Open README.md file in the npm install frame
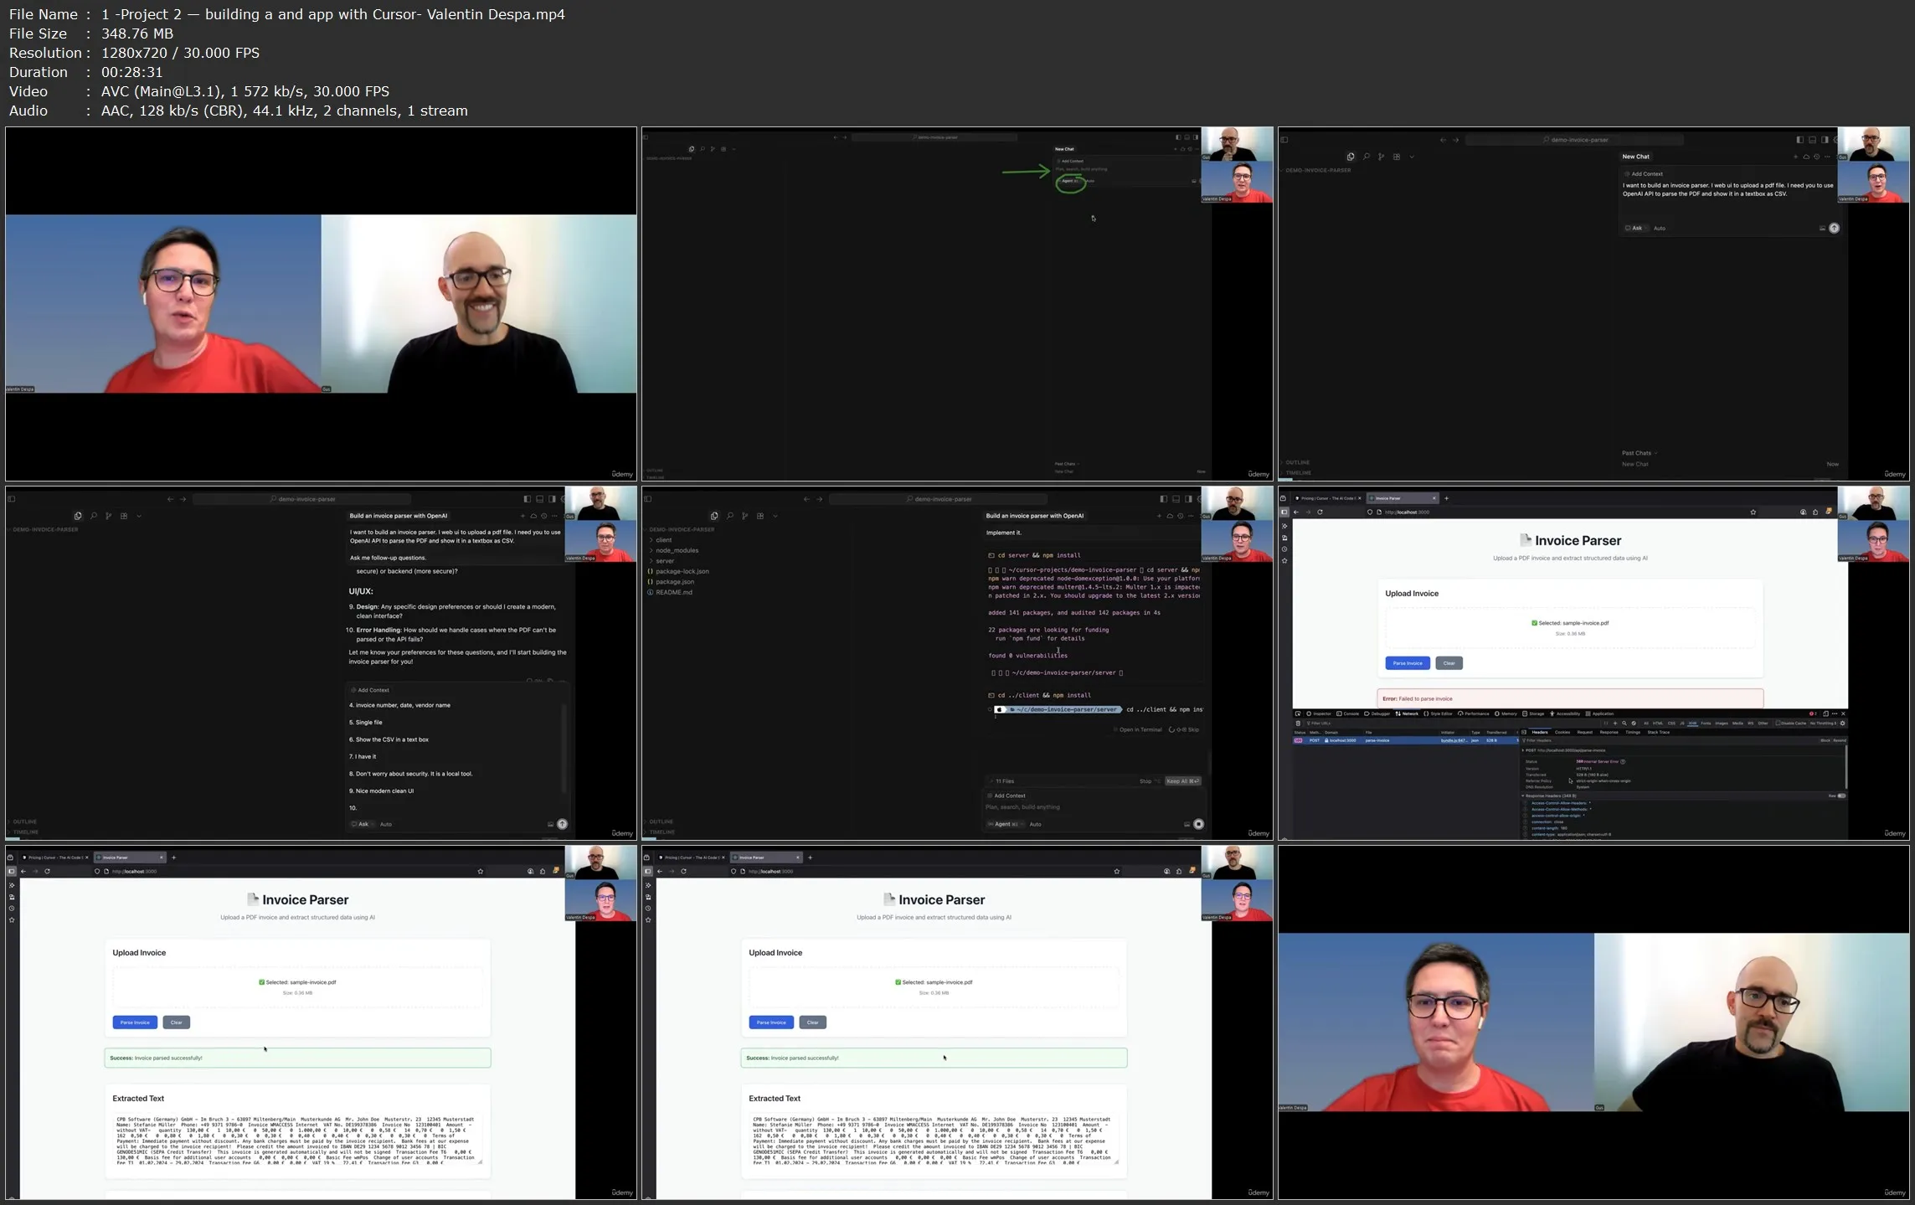The width and height of the screenshot is (1915, 1205). pyautogui.click(x=670, y=592)
